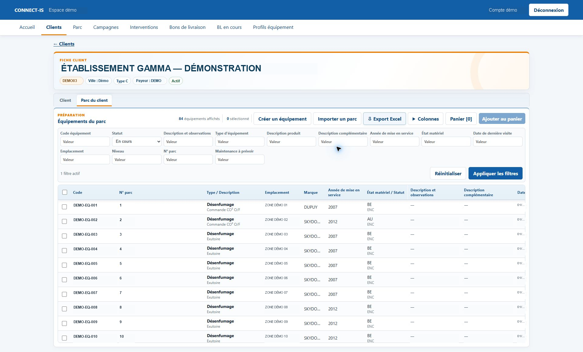583x352 pixels.
Task: Switch to the Client tab
Action: (65, 100)
